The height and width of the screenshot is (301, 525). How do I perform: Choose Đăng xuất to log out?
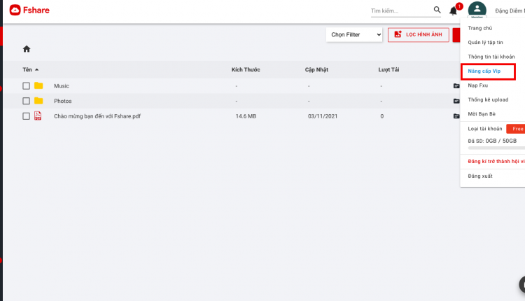[480, 176]
